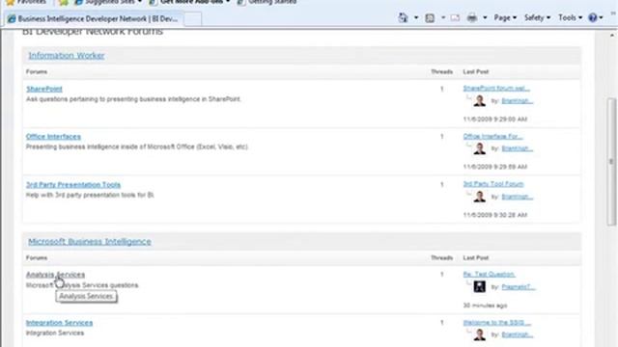Click the scrollbar up arrow

point(611,36)
